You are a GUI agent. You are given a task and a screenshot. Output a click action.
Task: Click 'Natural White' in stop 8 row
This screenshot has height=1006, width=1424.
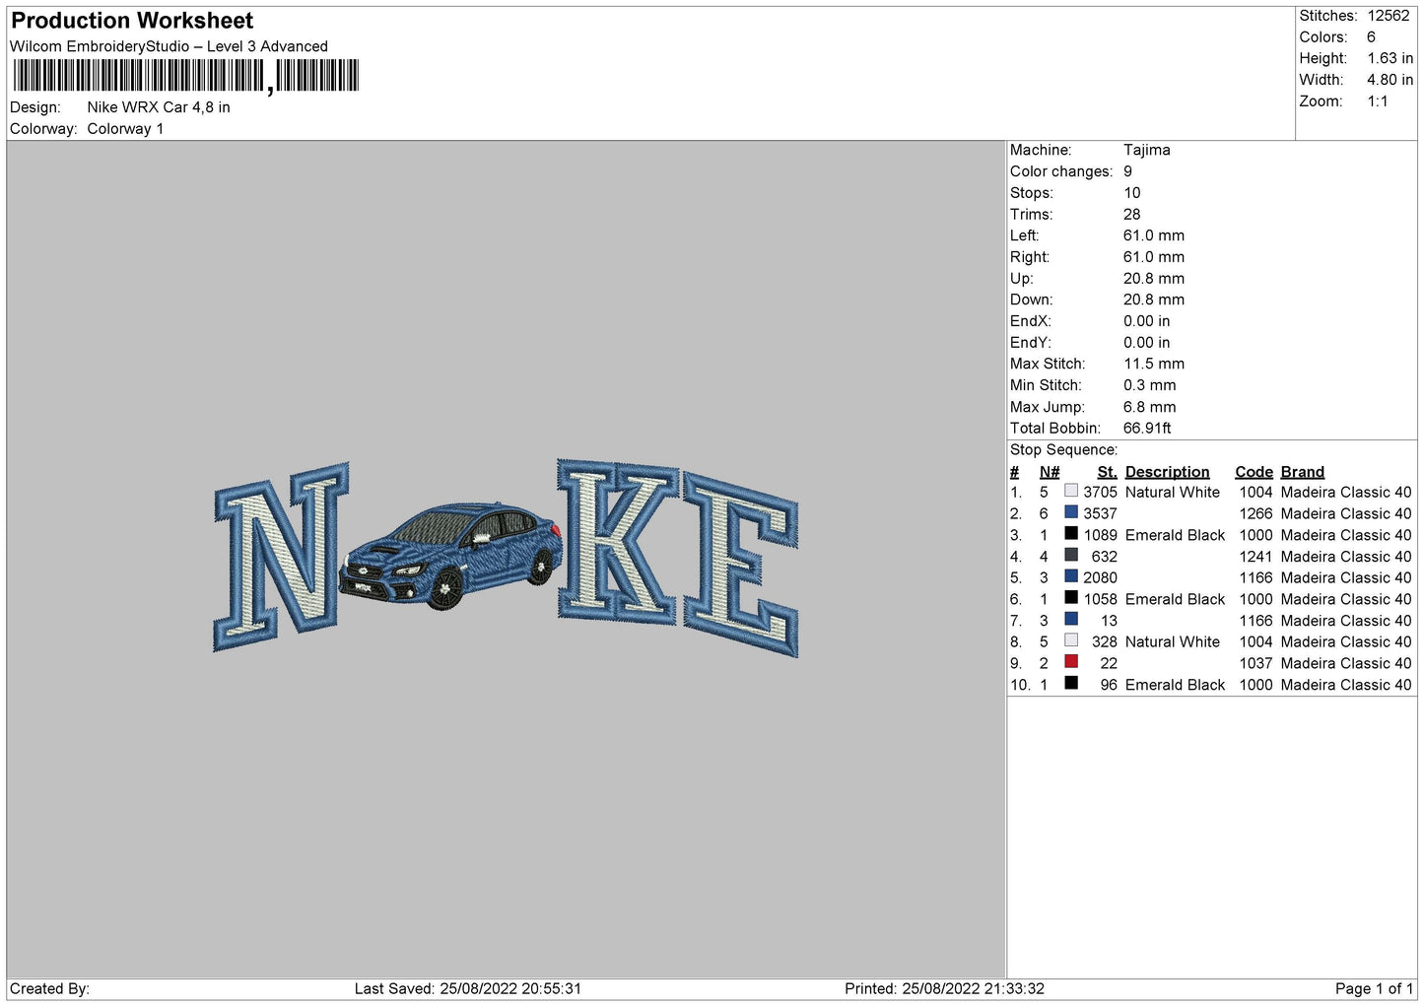[x=1172, y=642]
